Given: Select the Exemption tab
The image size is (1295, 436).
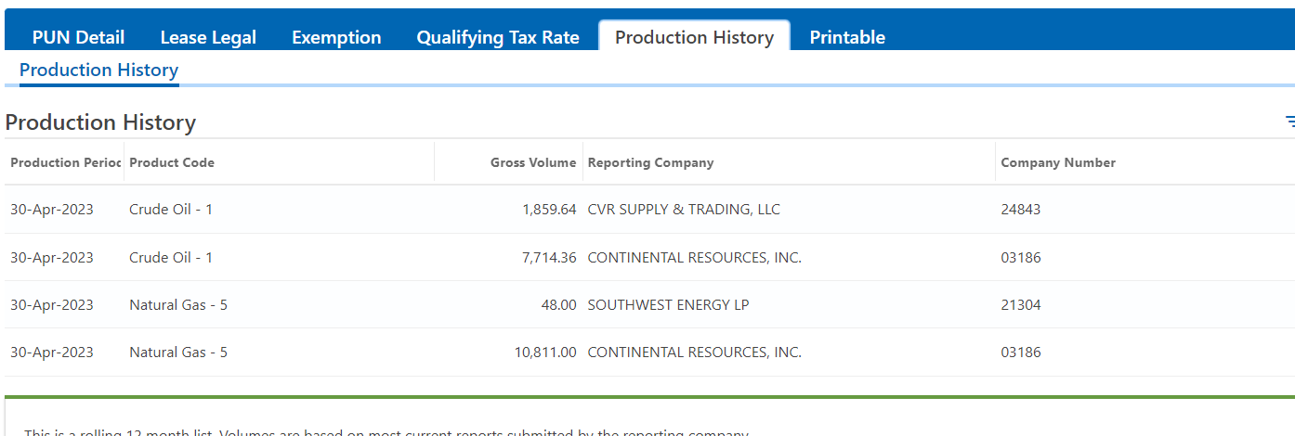Looking at the screenshot, I should coord(336,37).
